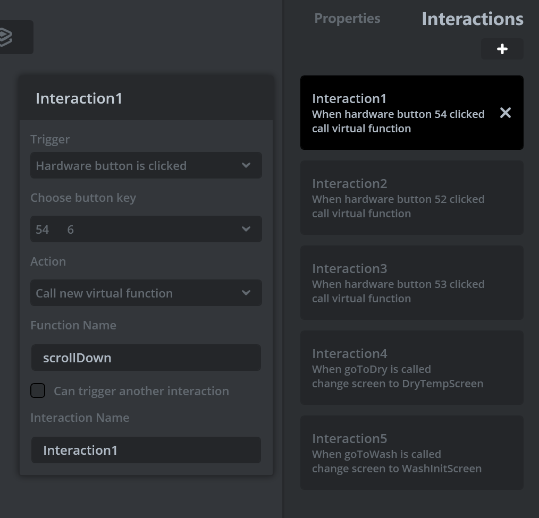Click the Function Name input field

[x=146, y=358]
